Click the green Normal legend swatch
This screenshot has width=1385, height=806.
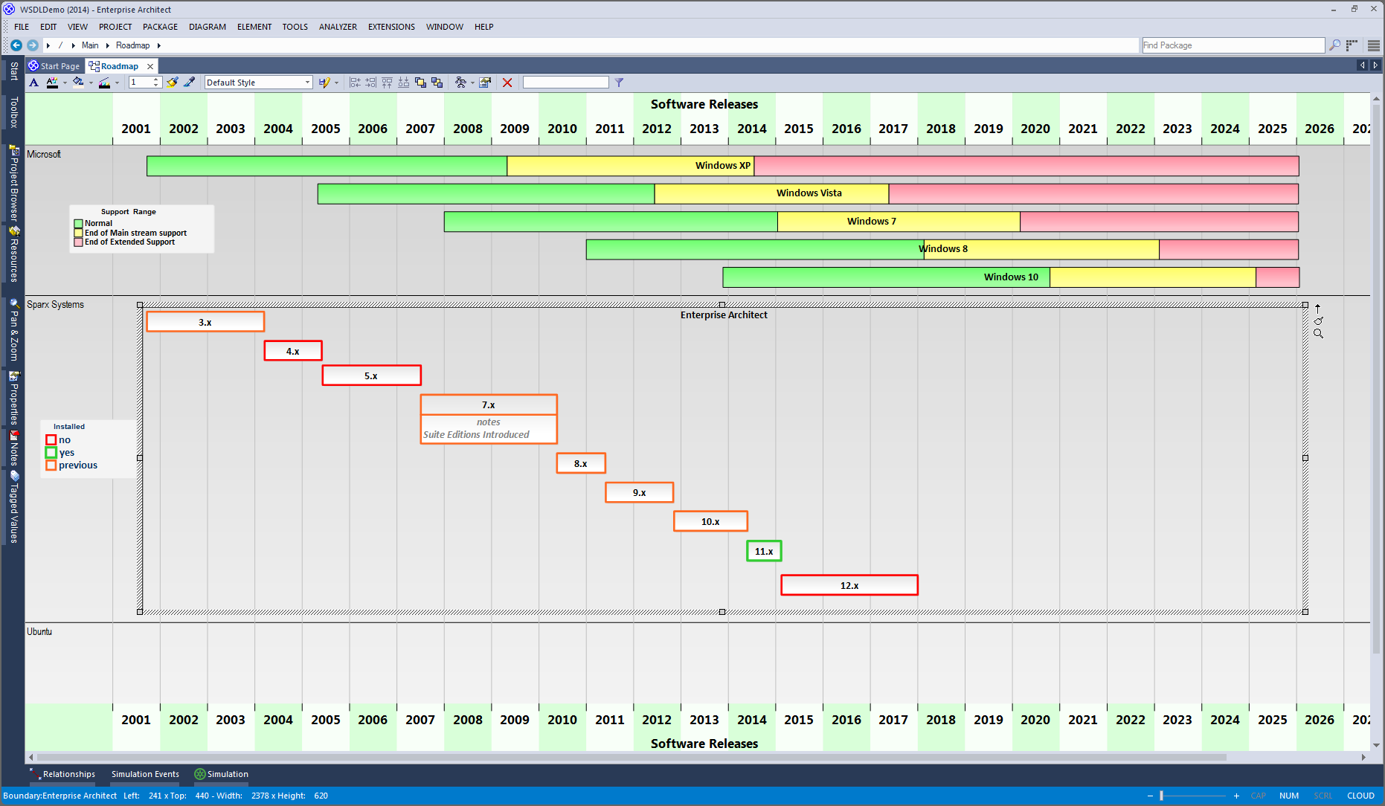[x=78, y=223]
